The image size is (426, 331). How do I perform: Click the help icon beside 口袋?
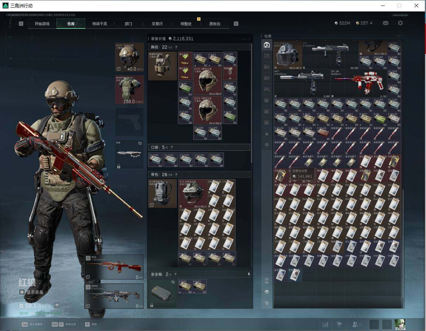(171, 147)
